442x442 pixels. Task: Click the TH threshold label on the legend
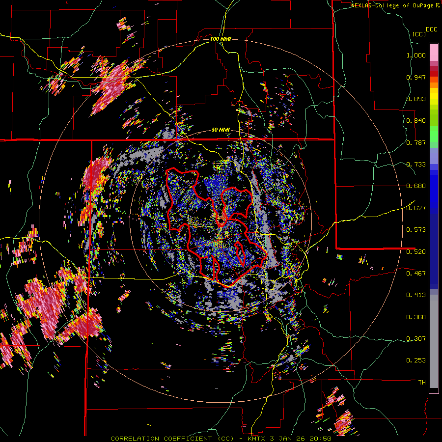[422, 383]
